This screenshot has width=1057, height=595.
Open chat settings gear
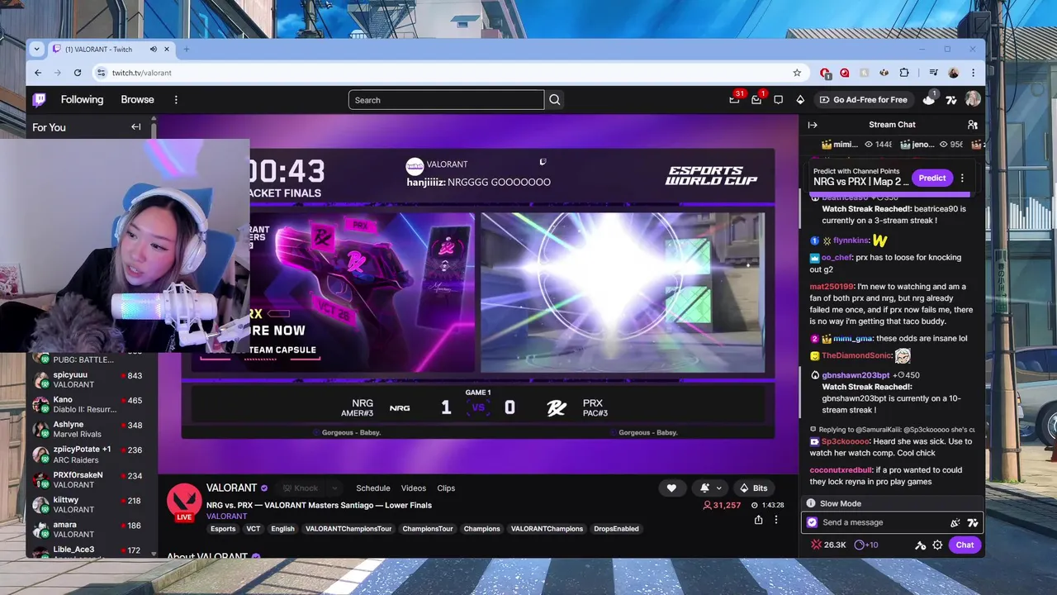click(x=937, y=545)
